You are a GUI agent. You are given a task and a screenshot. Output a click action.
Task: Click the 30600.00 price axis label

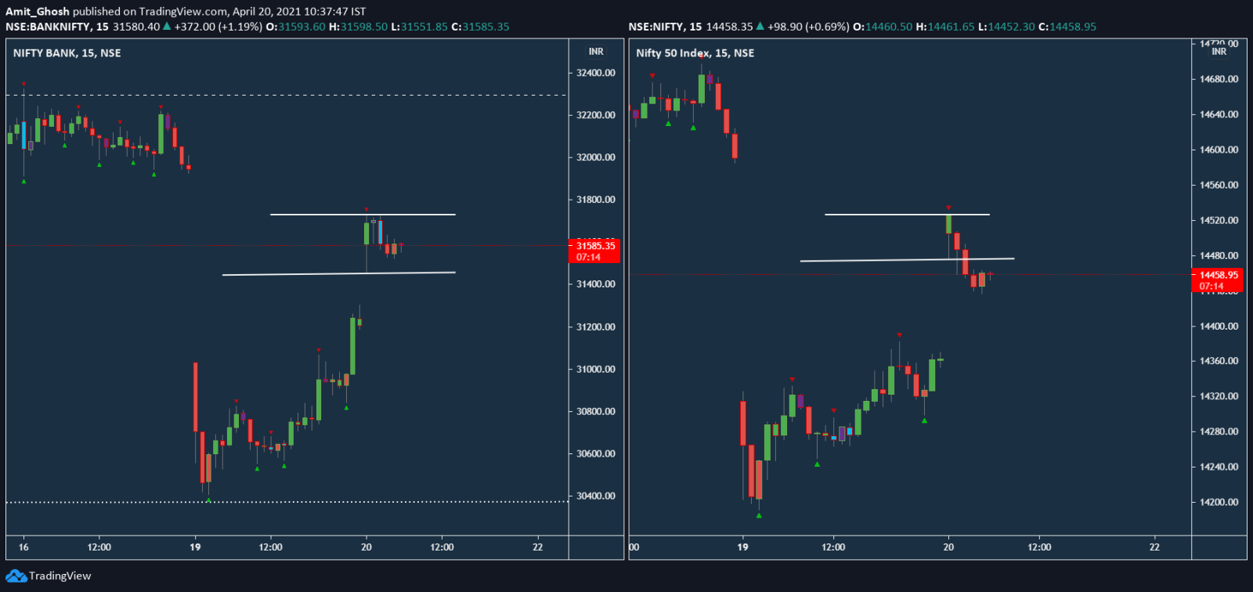click(x=596, y=453)
